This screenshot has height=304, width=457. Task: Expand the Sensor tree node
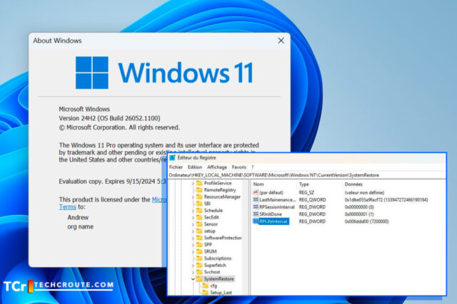coord(193,224)
